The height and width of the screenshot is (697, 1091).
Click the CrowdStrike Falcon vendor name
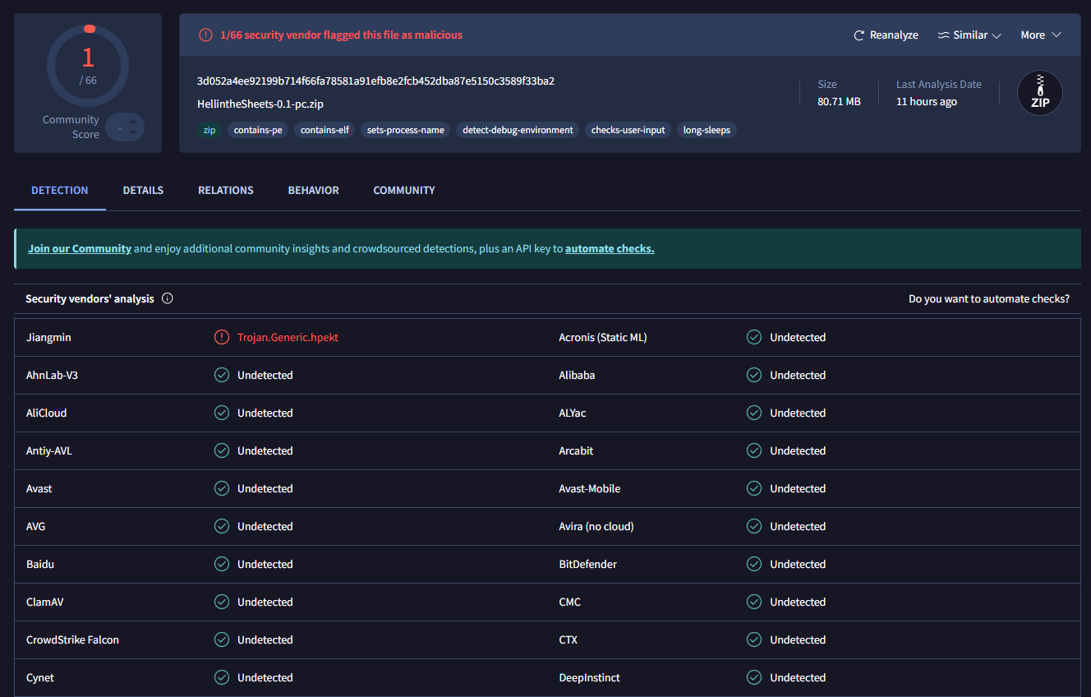72,639
